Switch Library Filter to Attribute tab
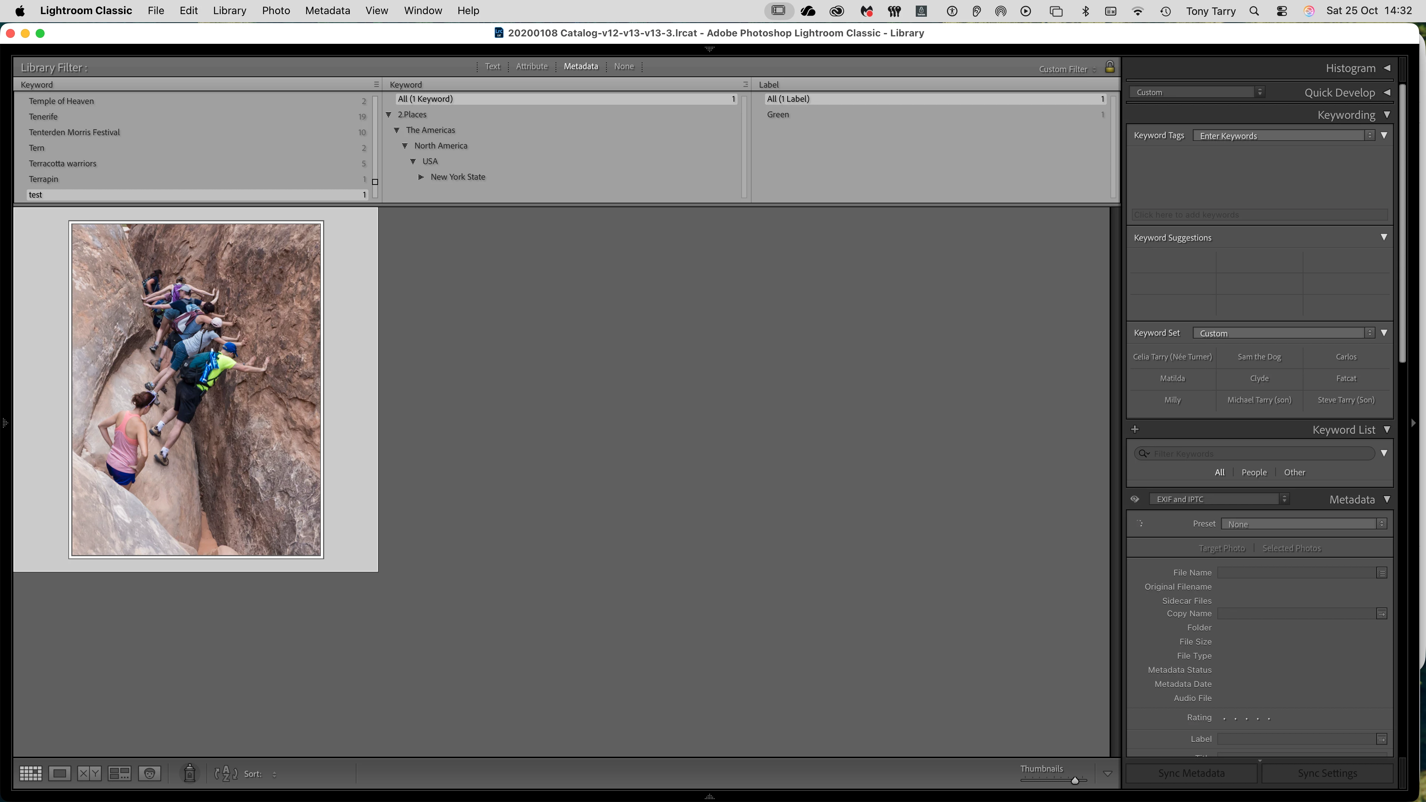The width and height of the screenshot is (1426, 802). coord(531,66)
